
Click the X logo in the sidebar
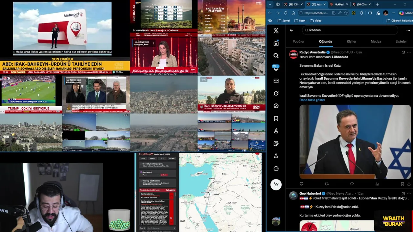click(276, 31)
